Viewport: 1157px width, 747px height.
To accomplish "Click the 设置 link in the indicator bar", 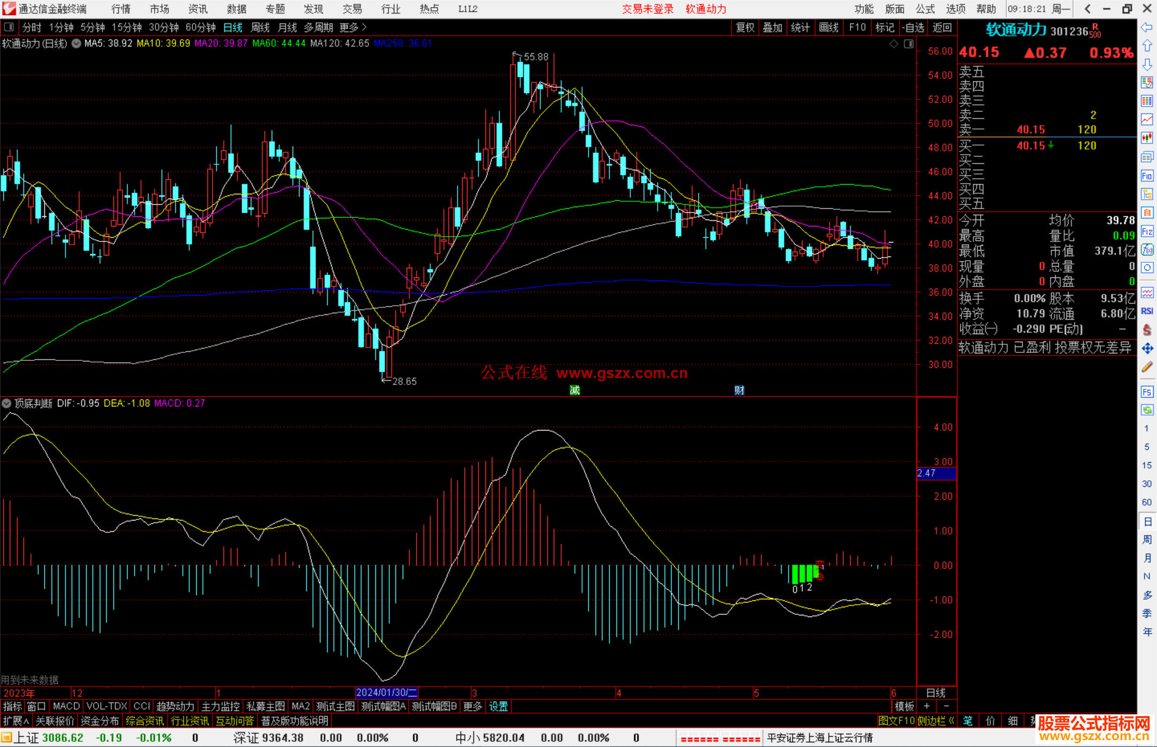I will (498, 706).
